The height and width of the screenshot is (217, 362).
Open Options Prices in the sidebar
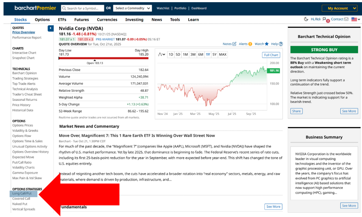[x=23, y=125]
